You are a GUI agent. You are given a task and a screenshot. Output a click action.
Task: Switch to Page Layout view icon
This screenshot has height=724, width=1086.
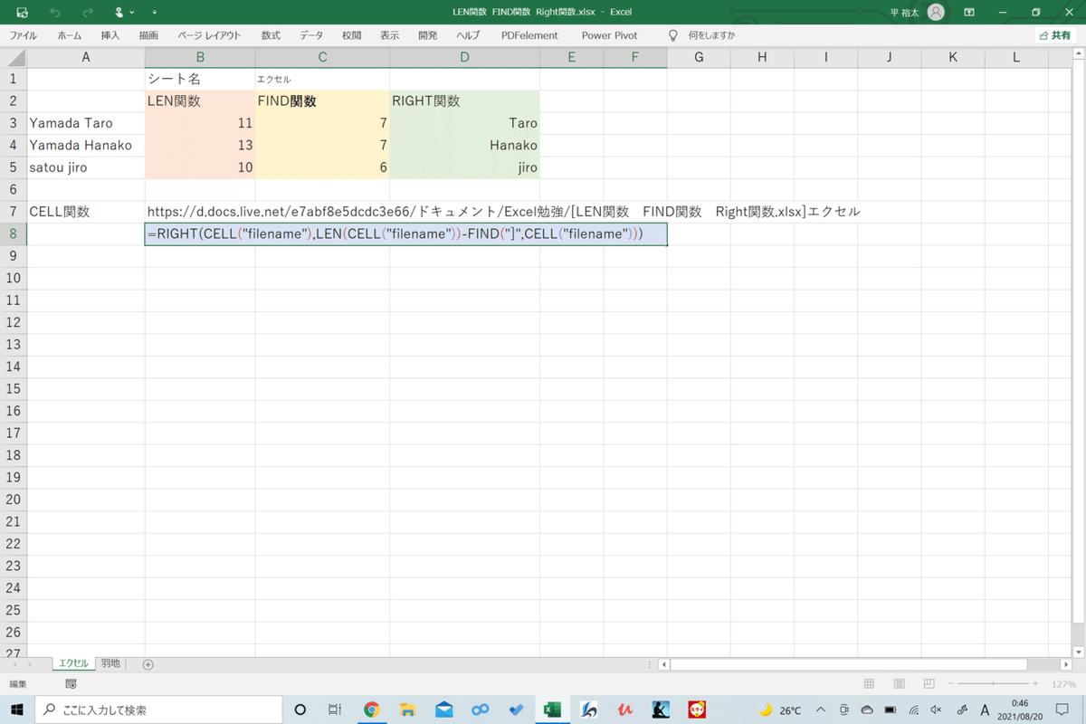click(x=898, y=684)
